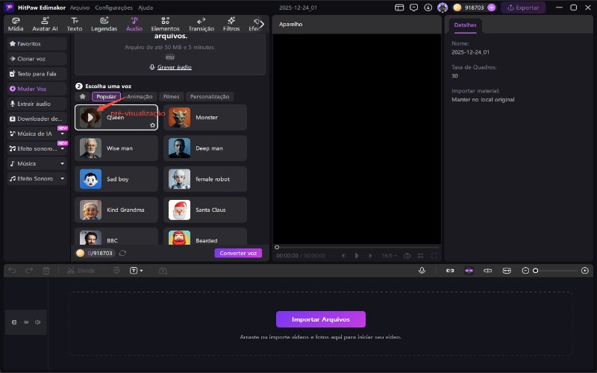This screenshot has height=373, width=597.
Task: Click the crop icon in preview
Action: point(421,256)
